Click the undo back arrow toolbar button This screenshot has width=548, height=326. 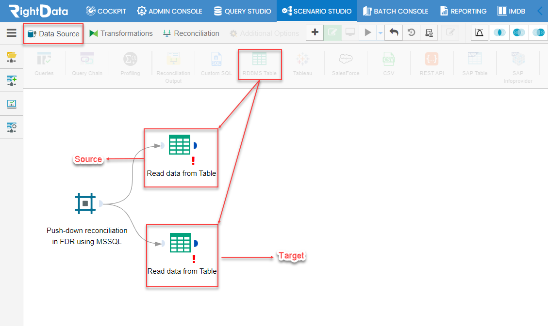pyautogui.click(x=394, y=32)
